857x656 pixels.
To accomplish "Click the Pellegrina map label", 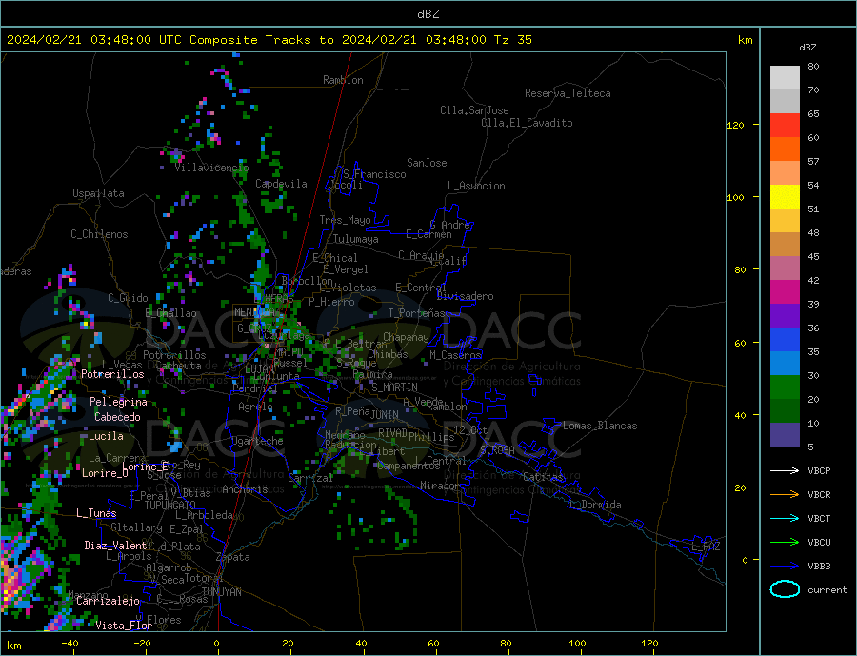I will 119,402.
